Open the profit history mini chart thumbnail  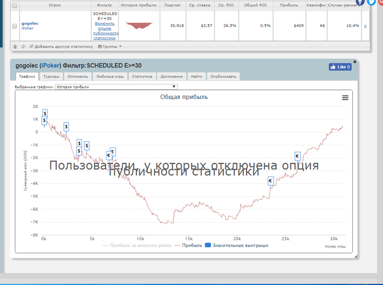click(x=139, y=25)
